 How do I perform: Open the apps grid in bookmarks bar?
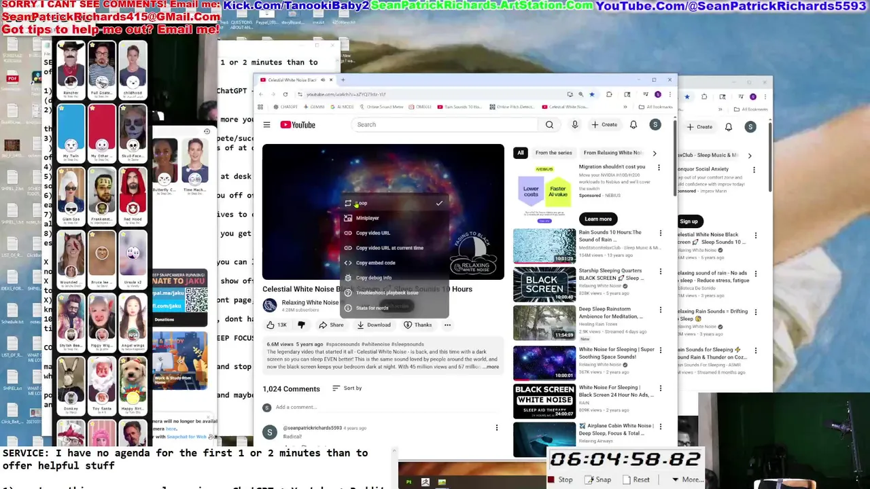pyautogui.click(x=260, y=107)
